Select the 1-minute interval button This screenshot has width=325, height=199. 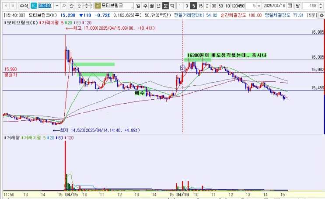(180, 6)
